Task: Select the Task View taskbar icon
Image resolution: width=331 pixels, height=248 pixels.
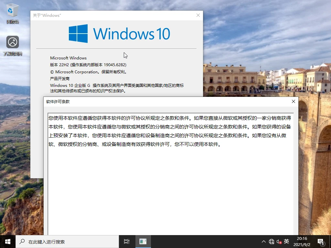Action: pyautogui.click(x=126, y=241)
